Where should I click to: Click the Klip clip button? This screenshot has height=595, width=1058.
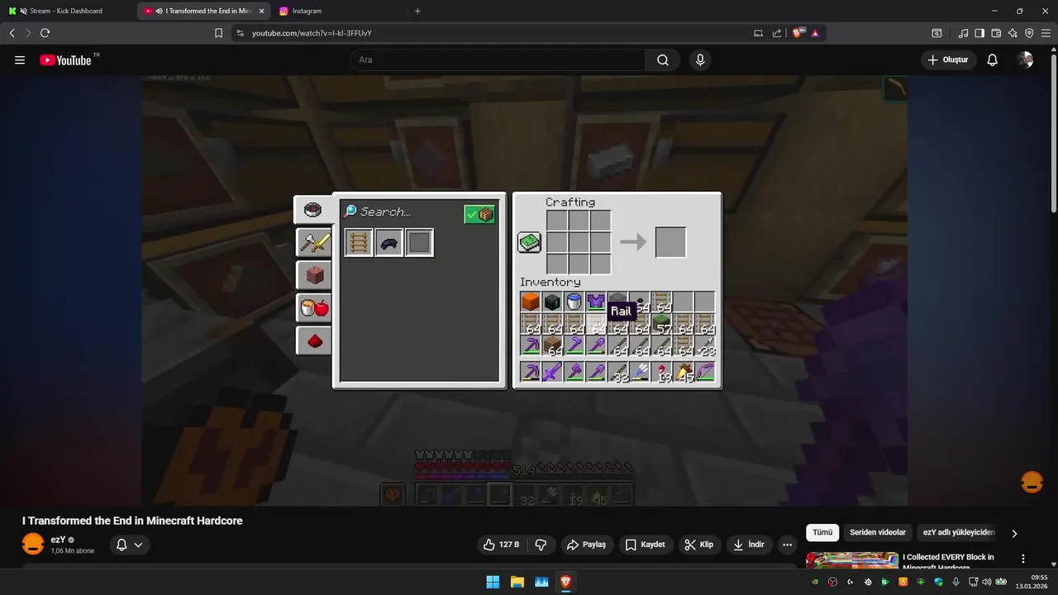699,545
